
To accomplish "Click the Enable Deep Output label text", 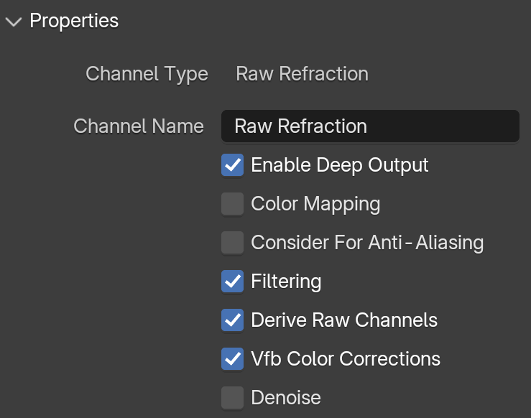I will click(340, 165).
